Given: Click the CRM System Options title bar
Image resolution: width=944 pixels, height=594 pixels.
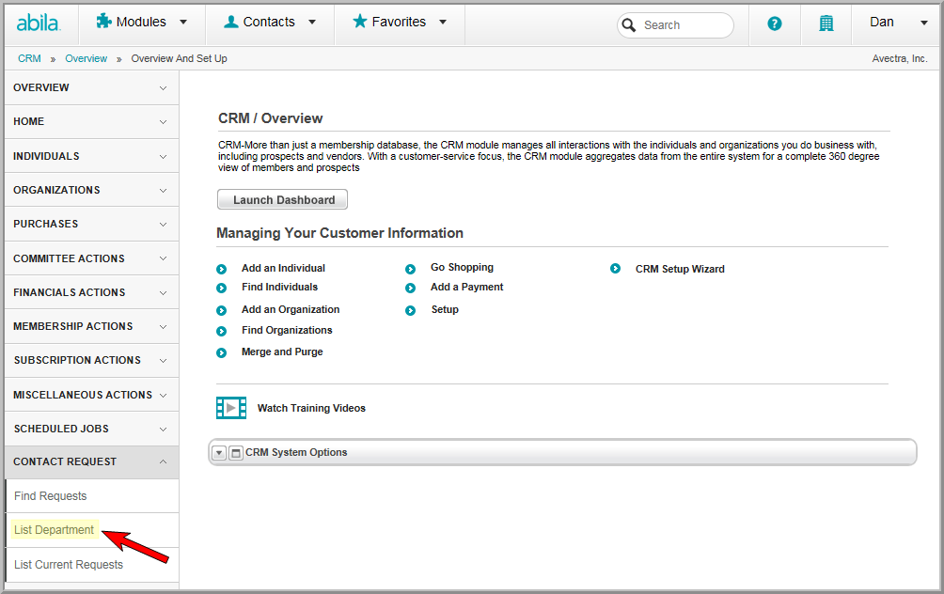Looking at the screenshot, I should [562, 453].
